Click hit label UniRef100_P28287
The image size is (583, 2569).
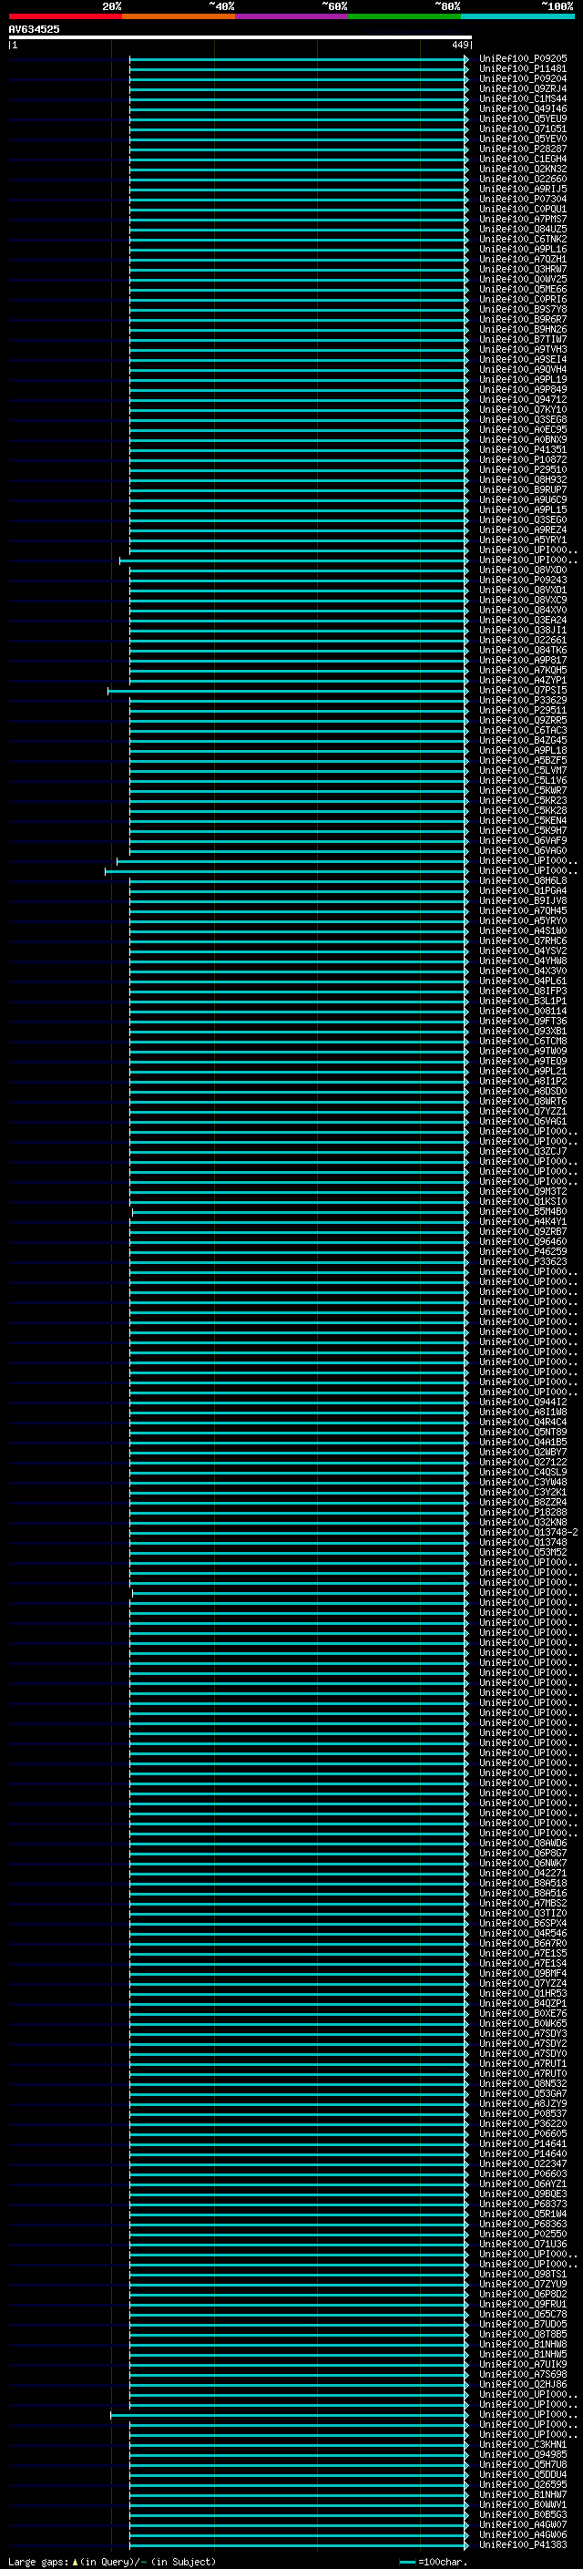(522, 149)
